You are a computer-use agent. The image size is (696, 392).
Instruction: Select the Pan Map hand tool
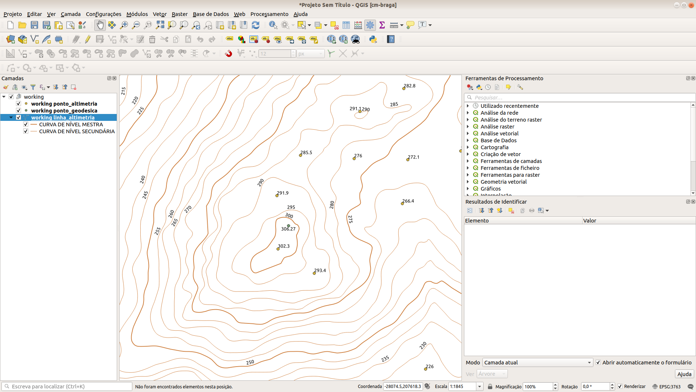point(100,25)
